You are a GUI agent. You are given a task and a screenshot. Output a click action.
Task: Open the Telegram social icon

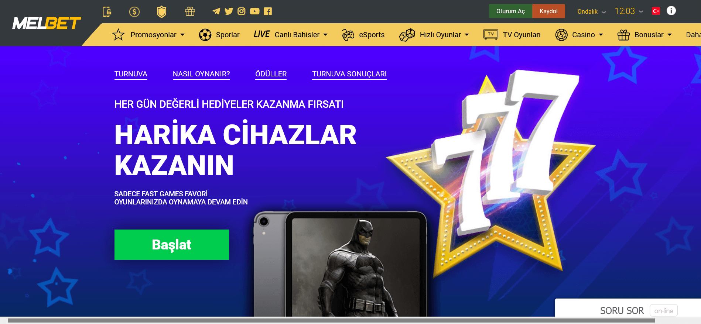pyautogui.click(x=216, y=11)
